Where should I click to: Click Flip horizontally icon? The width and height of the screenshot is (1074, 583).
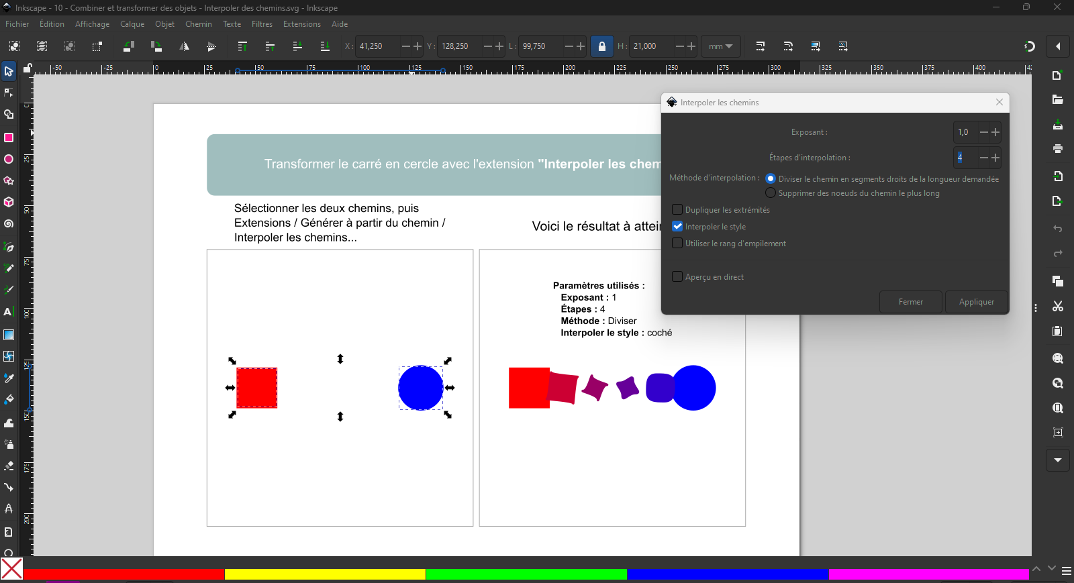[184, 46]
